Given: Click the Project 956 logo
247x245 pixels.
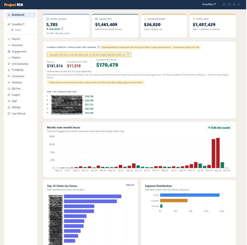Looking at the screenshot, I should tap(13, 5).
